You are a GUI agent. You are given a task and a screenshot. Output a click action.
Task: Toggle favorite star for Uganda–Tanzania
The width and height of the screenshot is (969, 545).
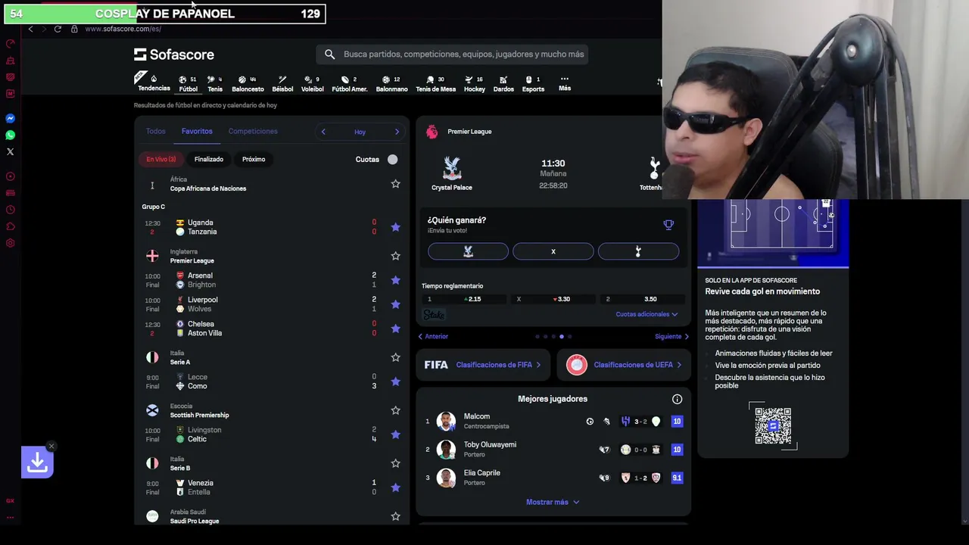pyautogui.click(x=395, y=227)
